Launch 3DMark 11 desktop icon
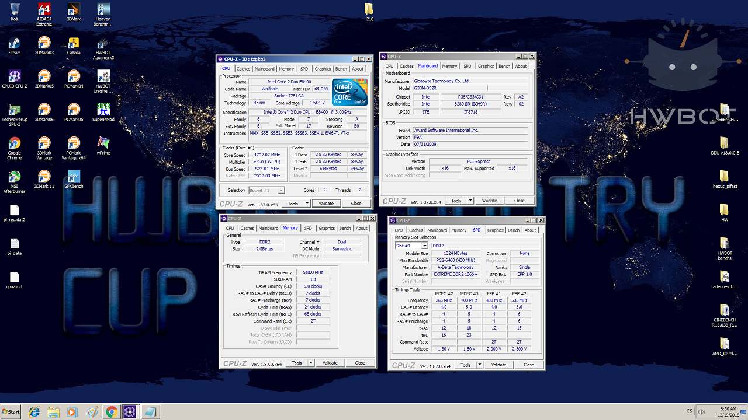Screen dimensions: 748x420 [x=44, y=180]
